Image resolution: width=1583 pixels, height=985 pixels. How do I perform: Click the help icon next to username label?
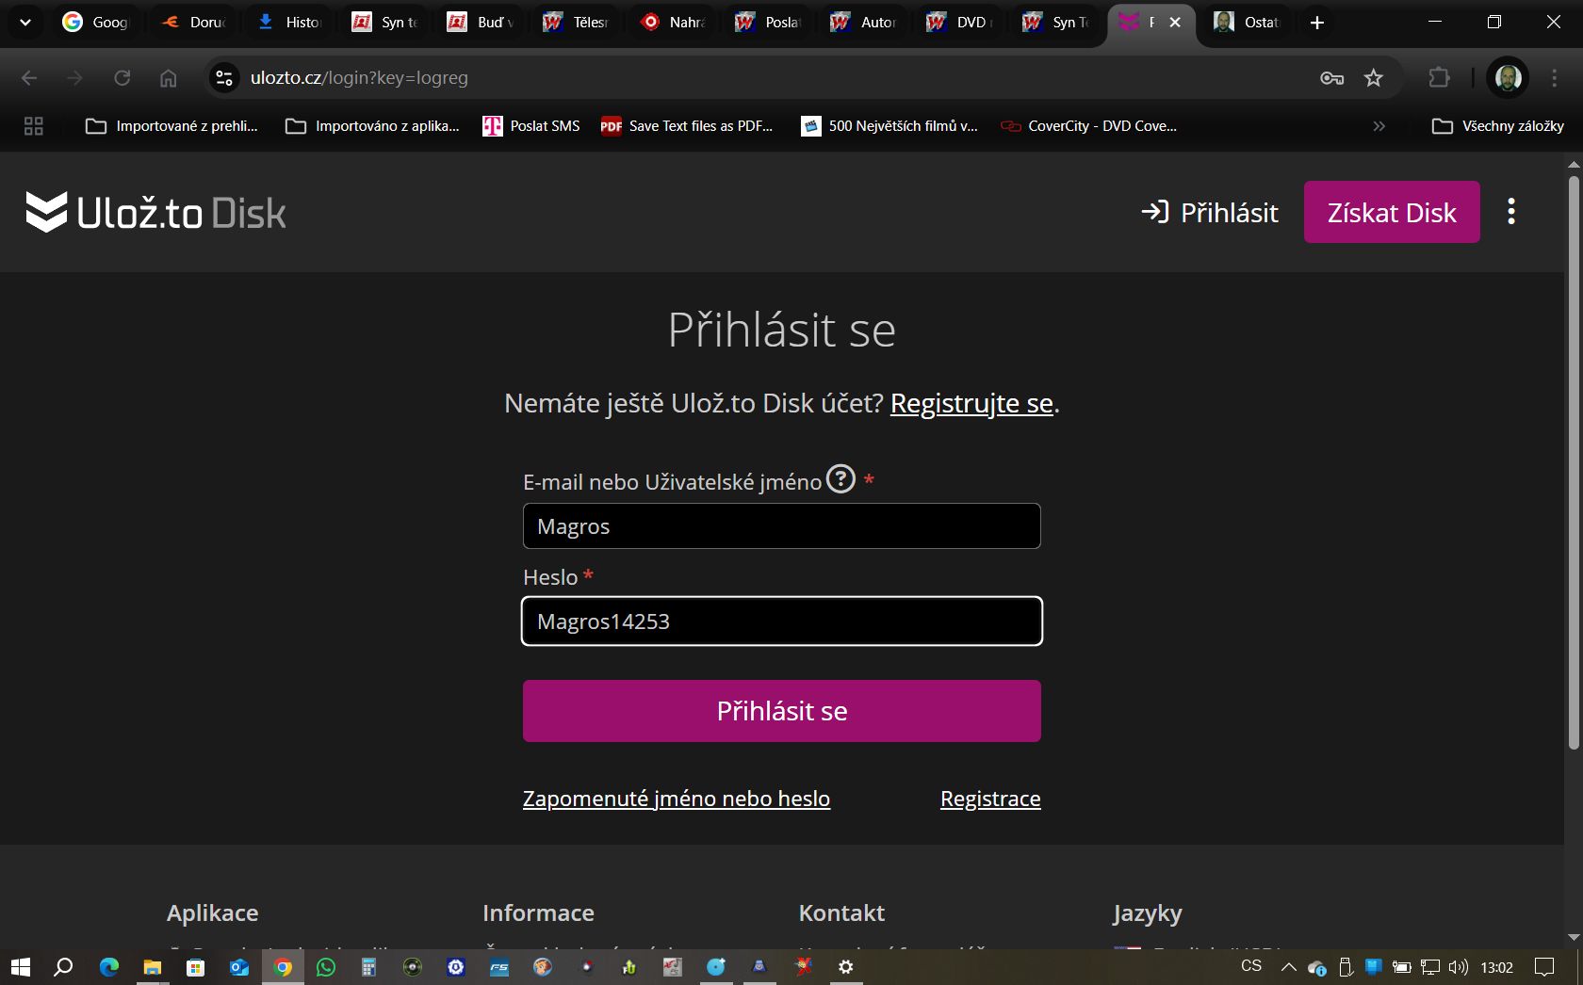point(840,479)
